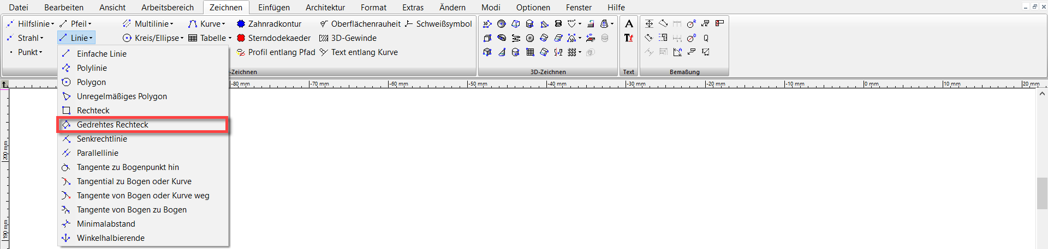The height and width of the screenshot is (249, 1048).
Task: Select Senkrechtlinie menu entry
Action: pyautogui.click(x=143, y=138)
